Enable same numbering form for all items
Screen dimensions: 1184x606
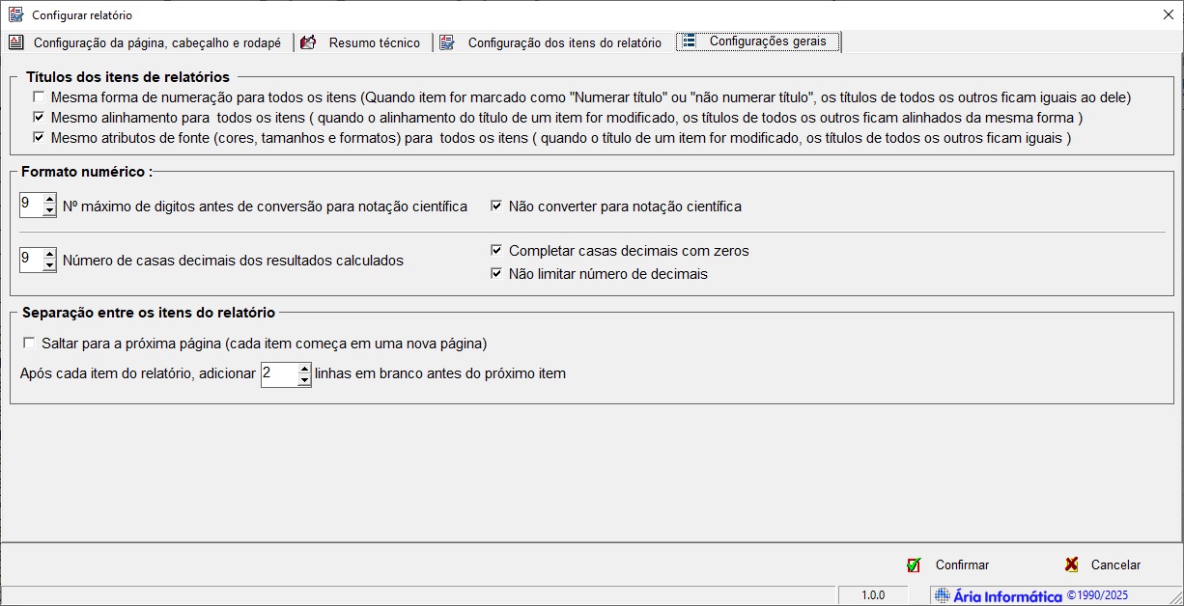click(39, 97)
